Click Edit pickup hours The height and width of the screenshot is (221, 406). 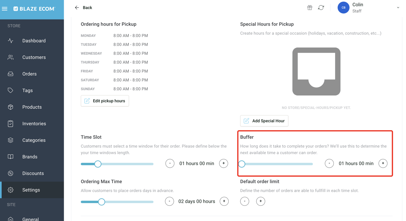[105, 101]
